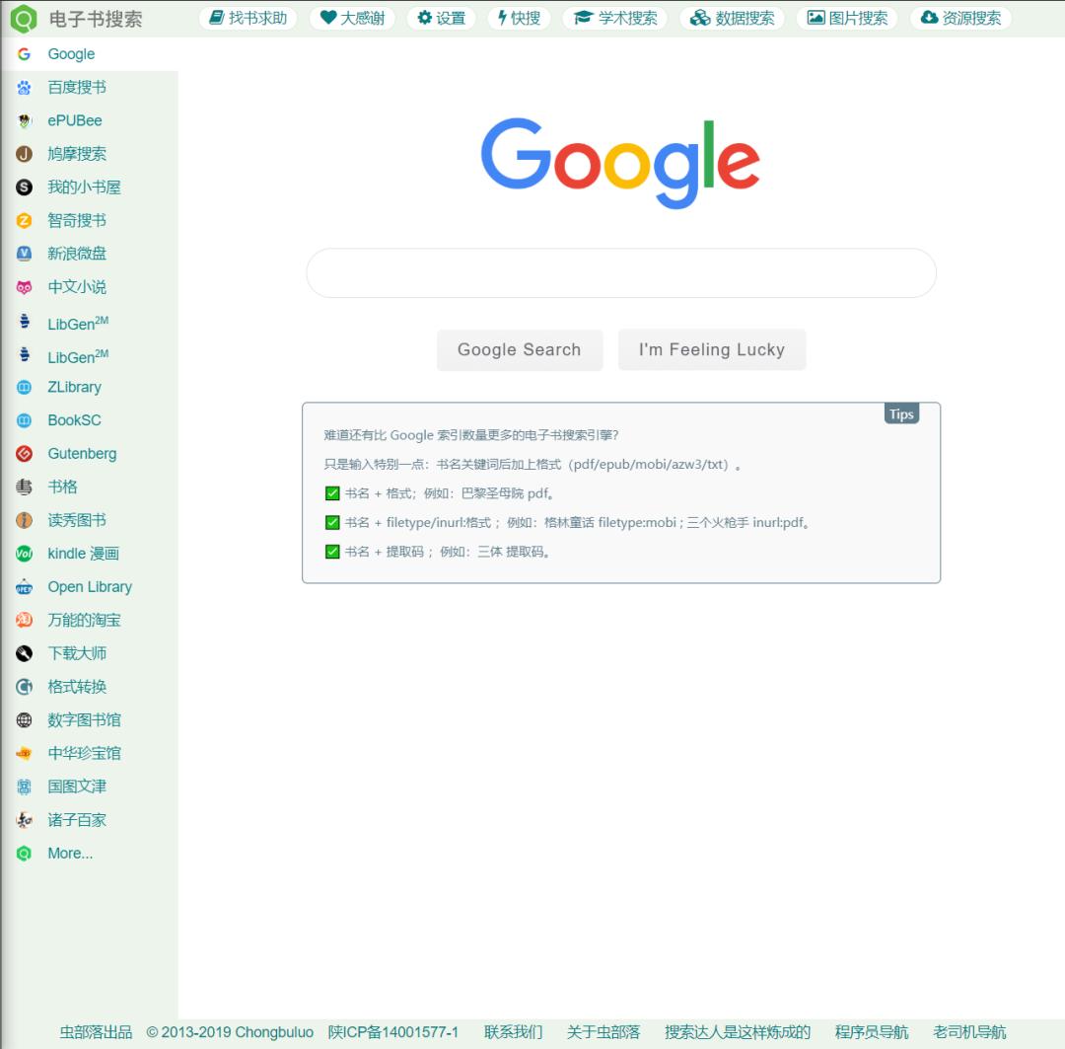This screenshot has height=1049, width=1065.
Task: Switch to 学术搜索
Action: click(615, 18)
